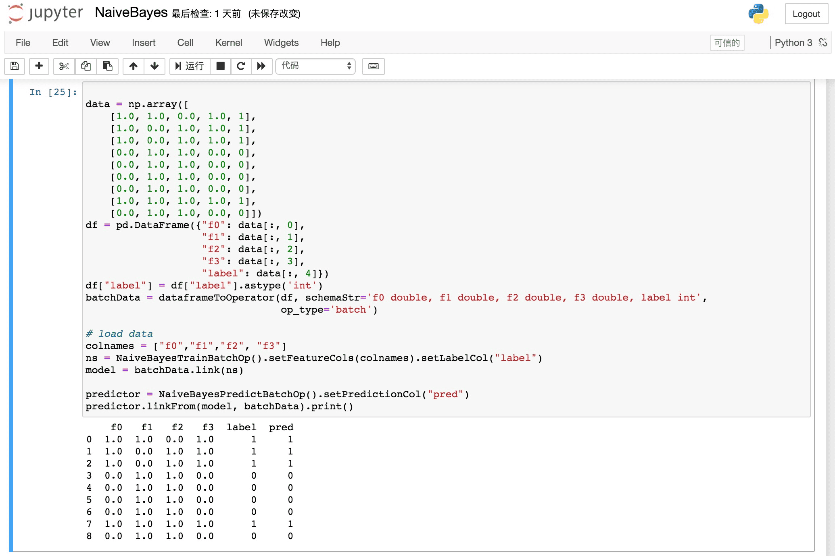Screen dimensions: 835x556
Task: Insert a new cell using the plus icon
Action: click(x=39, y=66)
